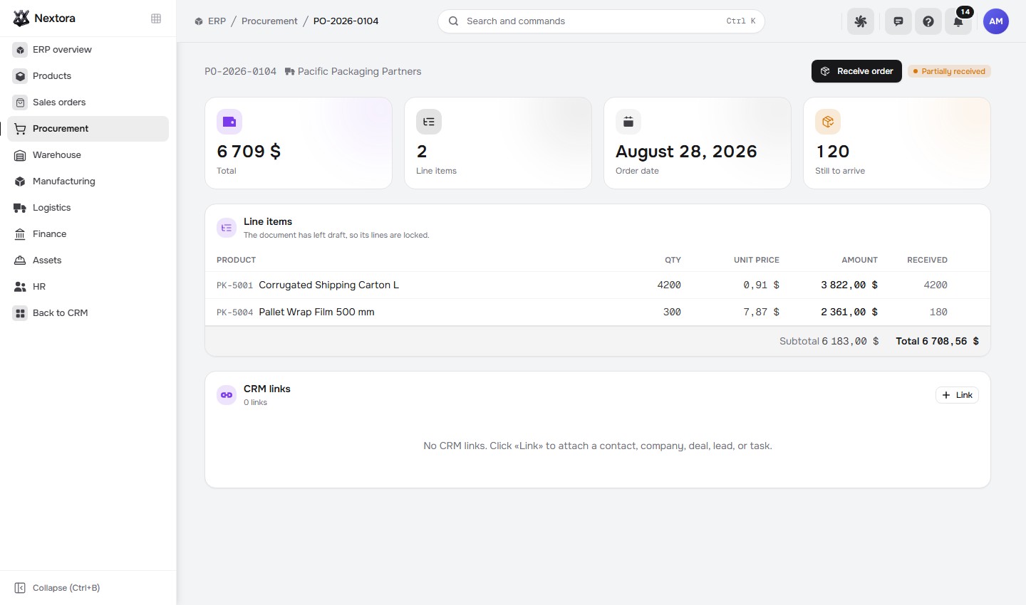Screen dimensions: 1026x605
Task: Add a CRM link with Link button
Action: coord(957,395)
